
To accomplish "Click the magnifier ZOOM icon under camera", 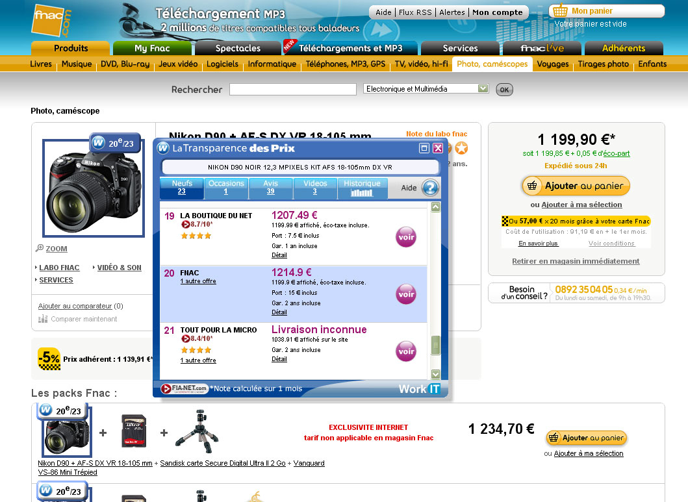I will (x=40, y=248).
